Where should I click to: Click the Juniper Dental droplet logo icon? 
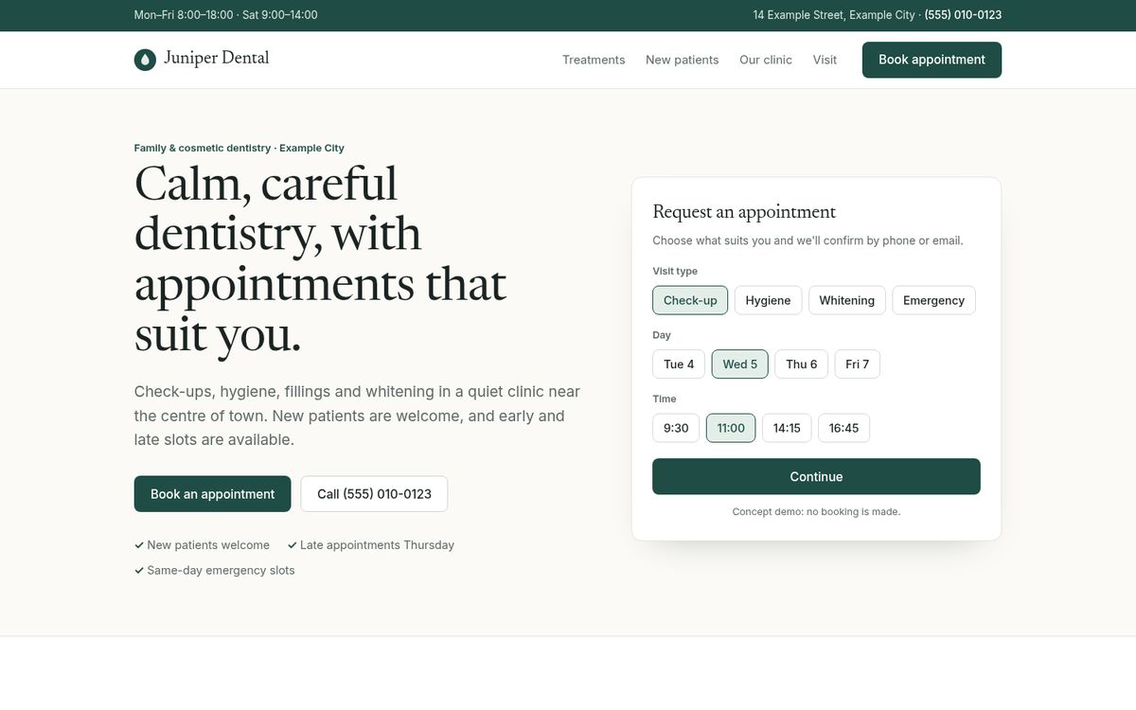[x=145, y=60]
